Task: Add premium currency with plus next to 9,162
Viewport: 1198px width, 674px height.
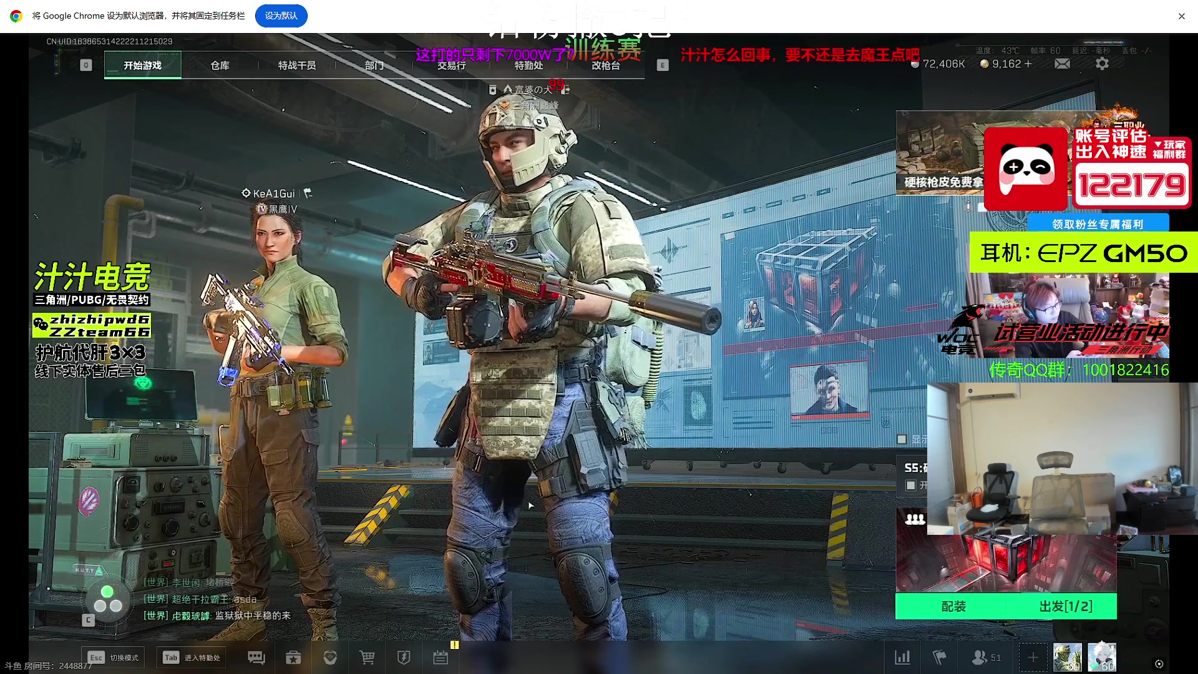Action: [1028, 64]
